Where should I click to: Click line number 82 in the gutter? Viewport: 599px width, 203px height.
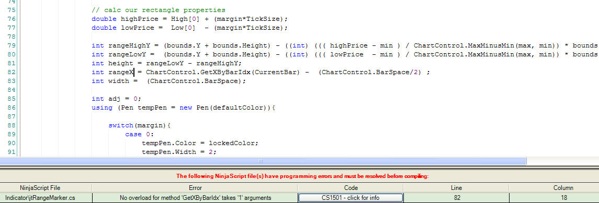point(11,72)
